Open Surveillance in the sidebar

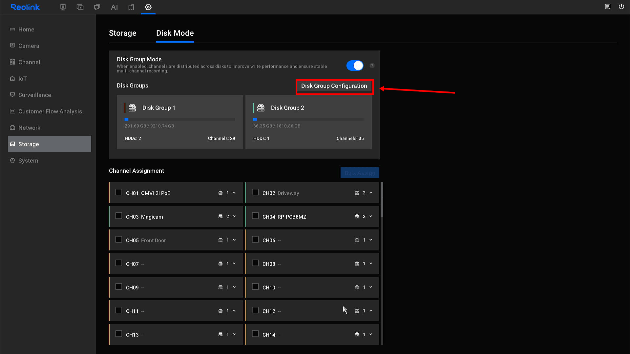click(x=50, y=95)
